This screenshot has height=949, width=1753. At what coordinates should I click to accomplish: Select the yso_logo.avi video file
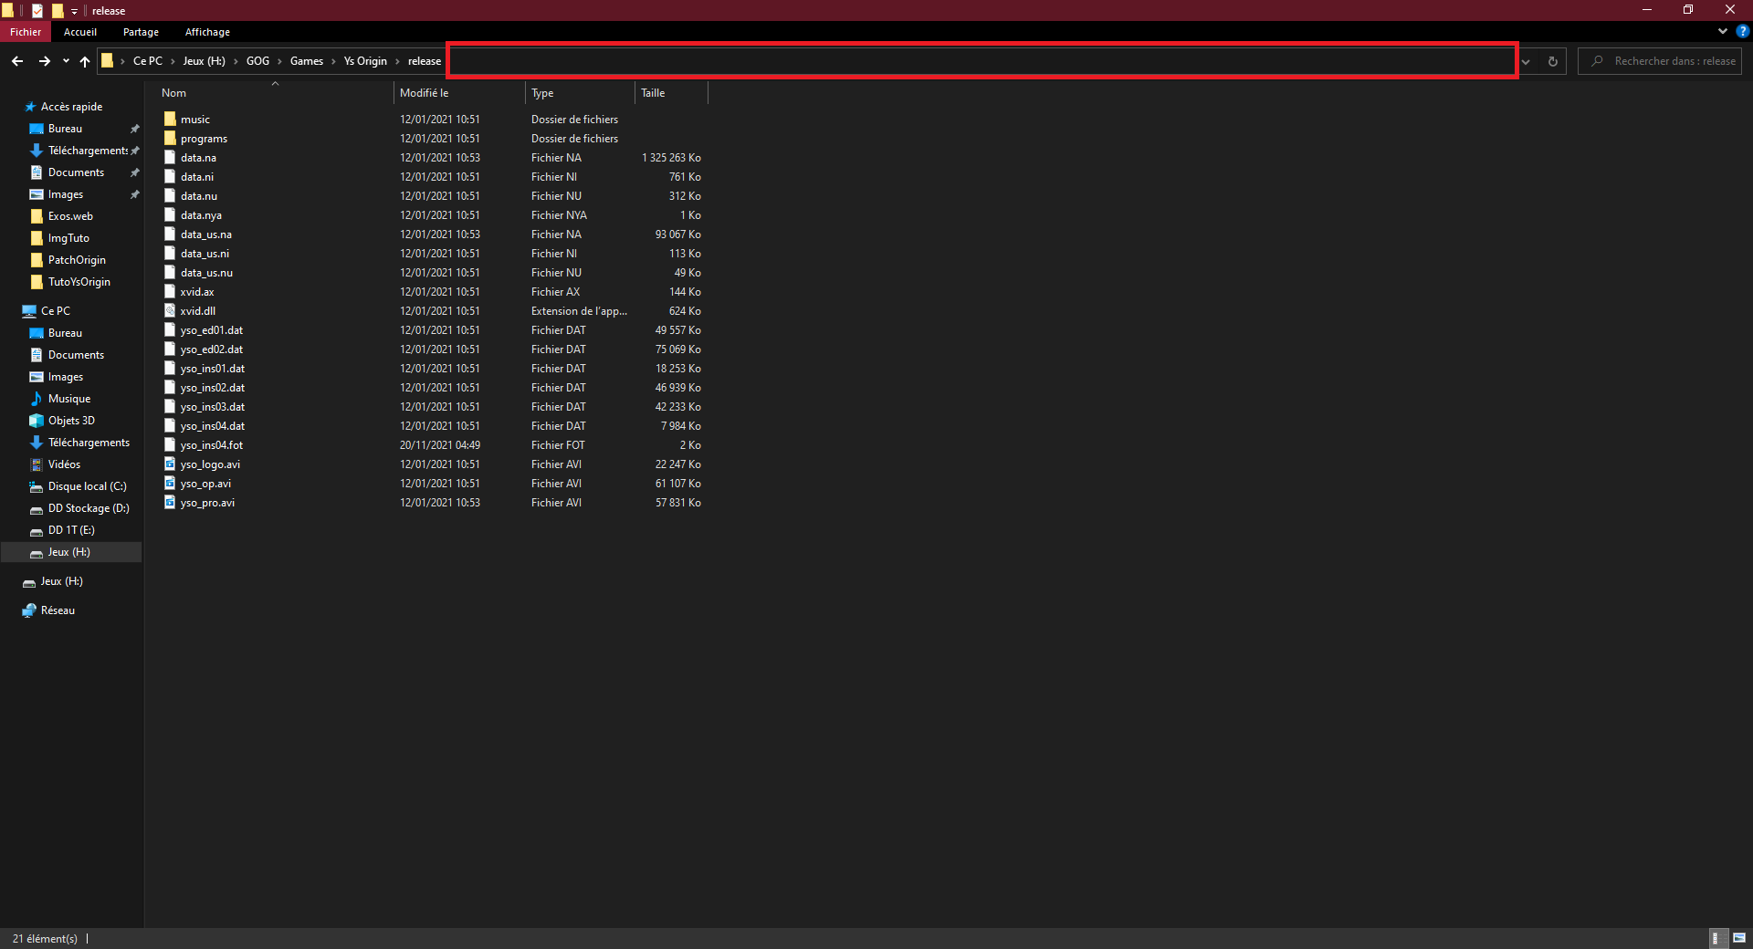point(210,464)
